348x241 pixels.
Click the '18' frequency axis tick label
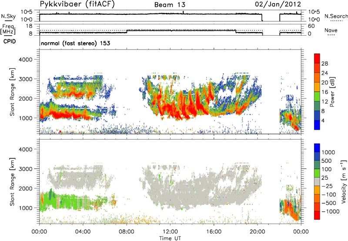pyautogui.click(x=29, y=26)
